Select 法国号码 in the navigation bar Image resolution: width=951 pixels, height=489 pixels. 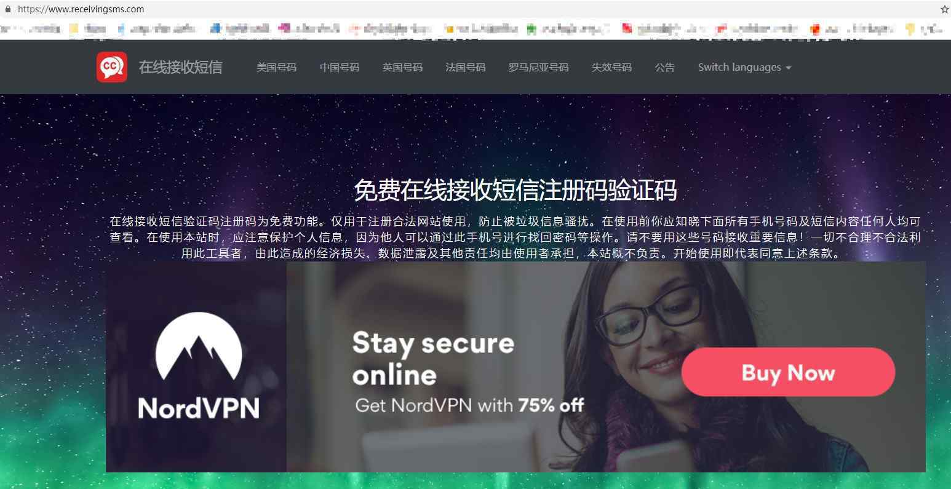point(466,68)
